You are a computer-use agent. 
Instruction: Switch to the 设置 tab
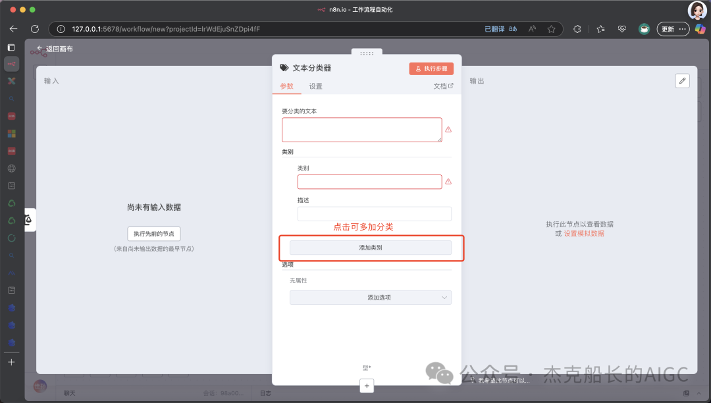click(315, 86)
